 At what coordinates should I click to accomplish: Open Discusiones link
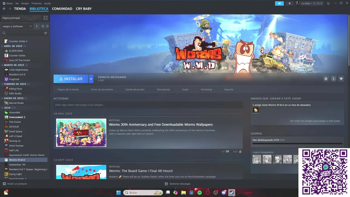click(164, 89)
